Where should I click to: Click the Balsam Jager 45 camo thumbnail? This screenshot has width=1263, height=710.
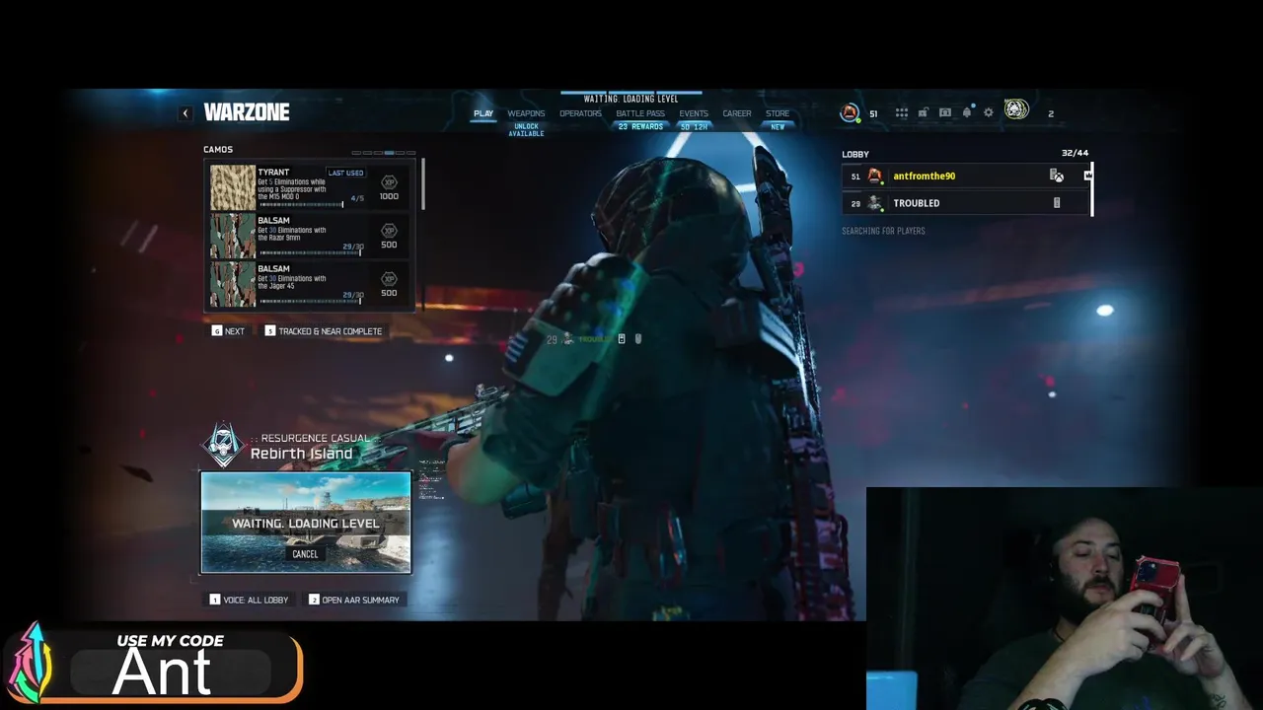pyautogui.click(x=233, y=285)
